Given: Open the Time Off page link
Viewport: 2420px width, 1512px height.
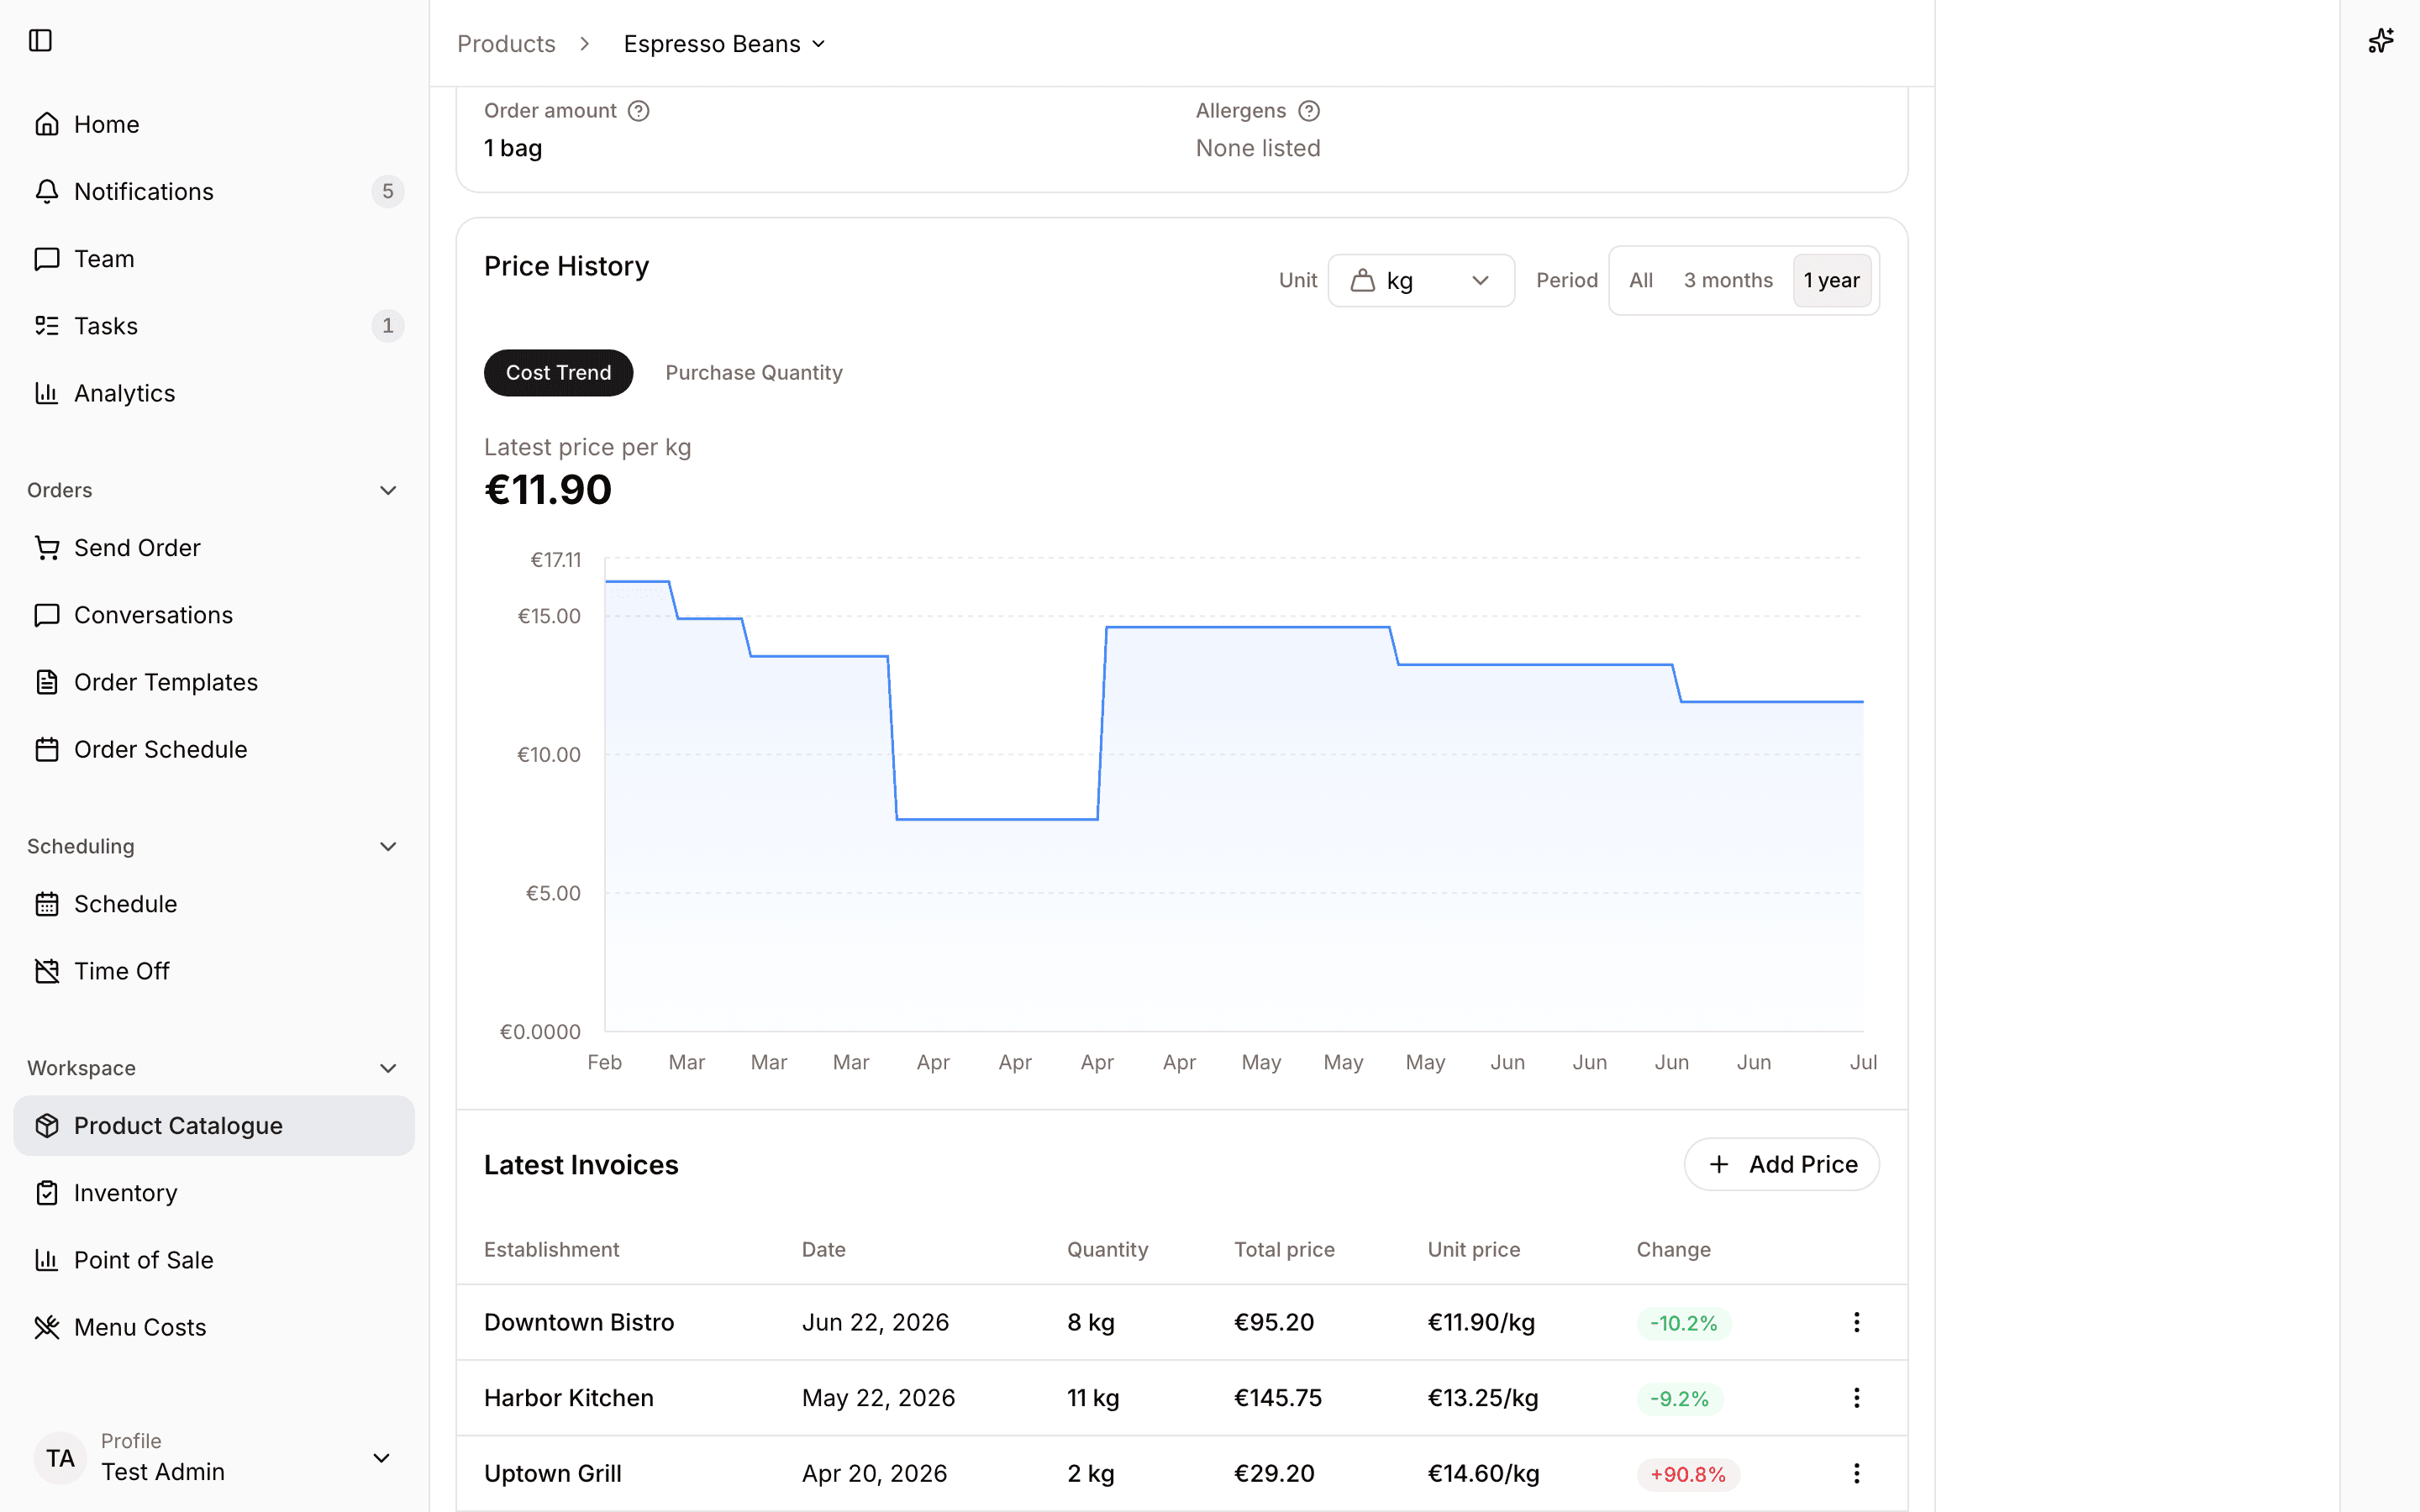Looking at the screenshot, I should (x=214, y=971).
